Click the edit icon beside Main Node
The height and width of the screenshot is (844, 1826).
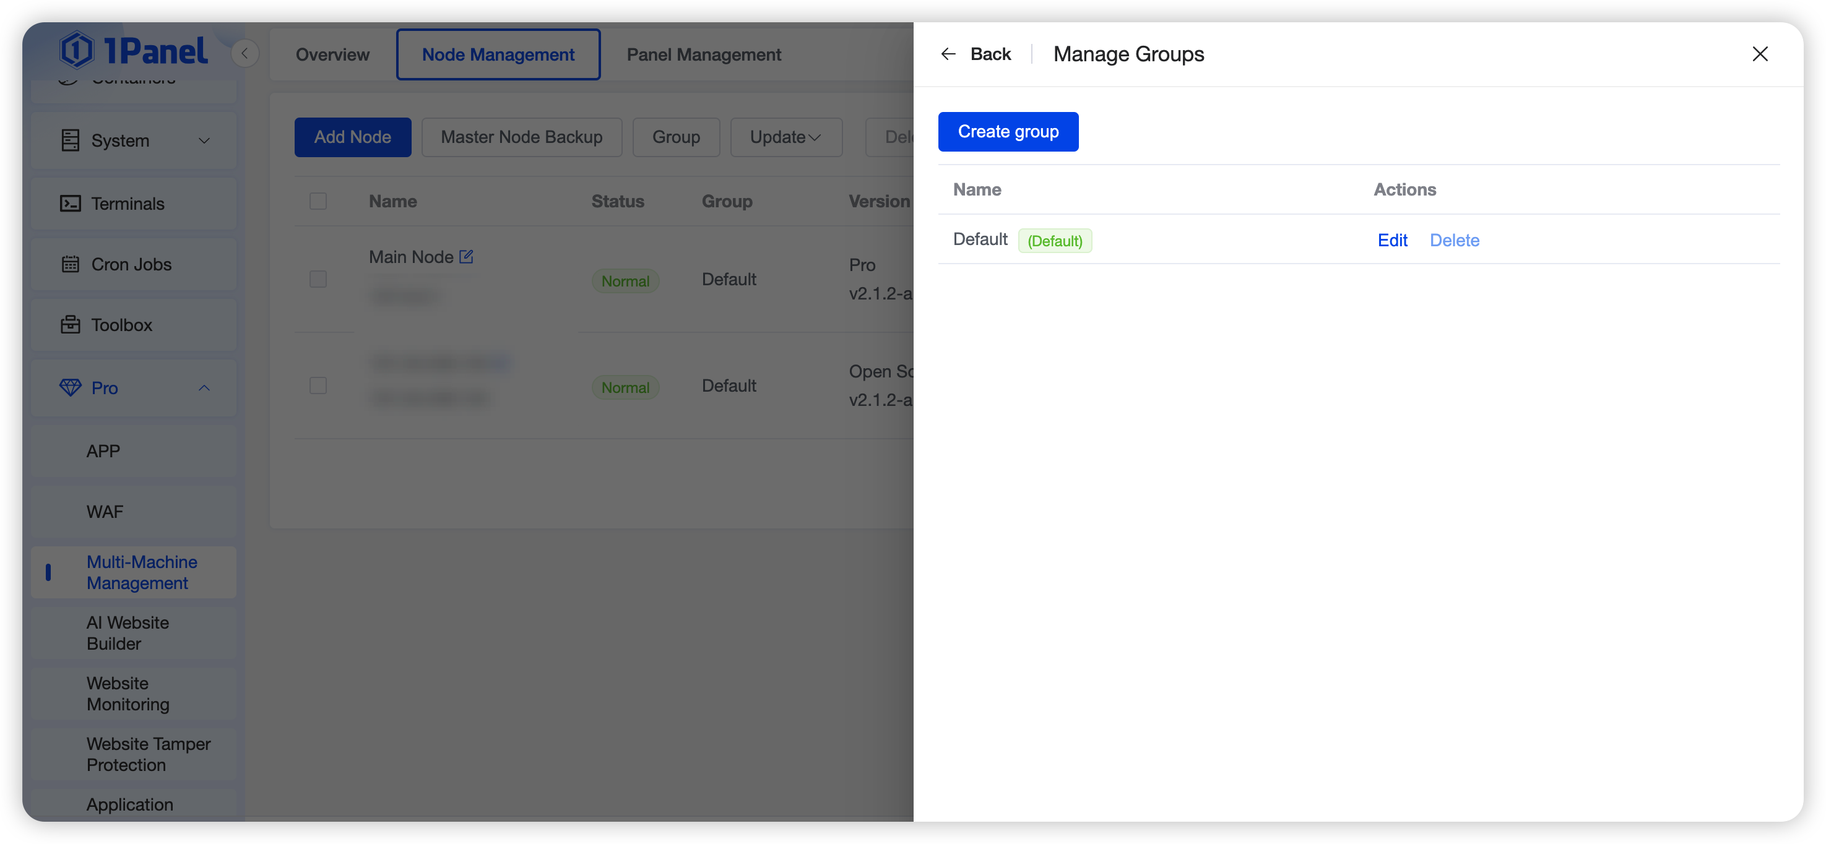tap(465, 257)
